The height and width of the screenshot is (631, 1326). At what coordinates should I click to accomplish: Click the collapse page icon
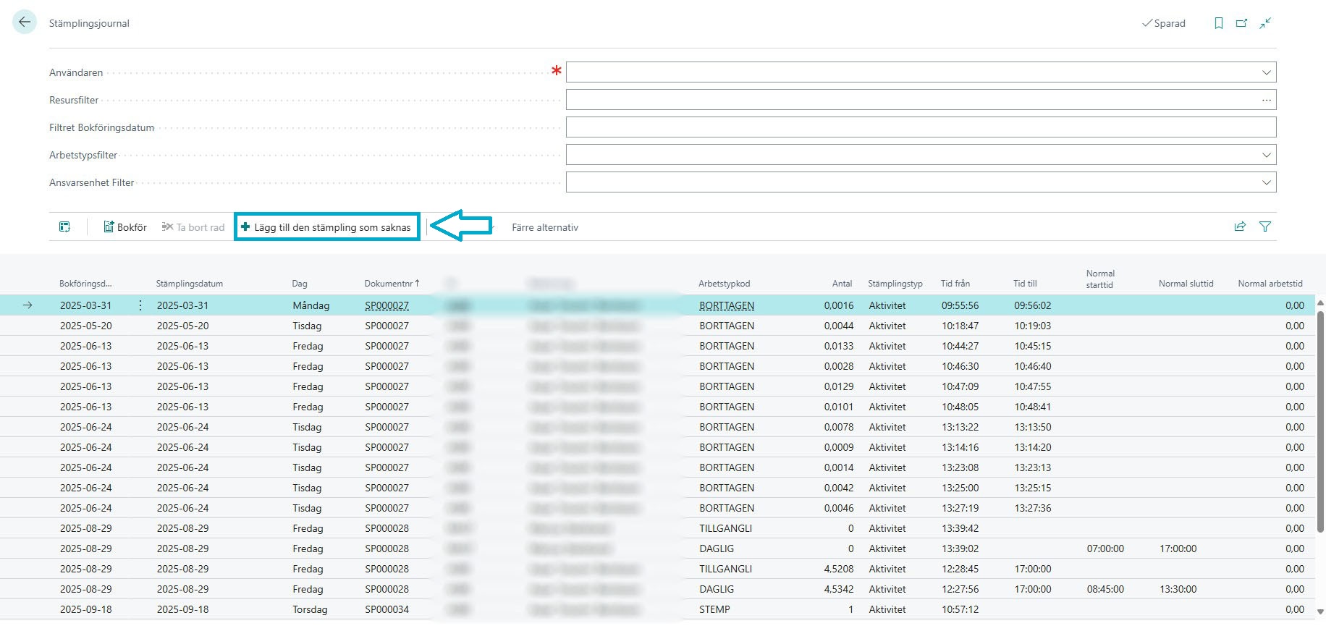[1265, 23]
